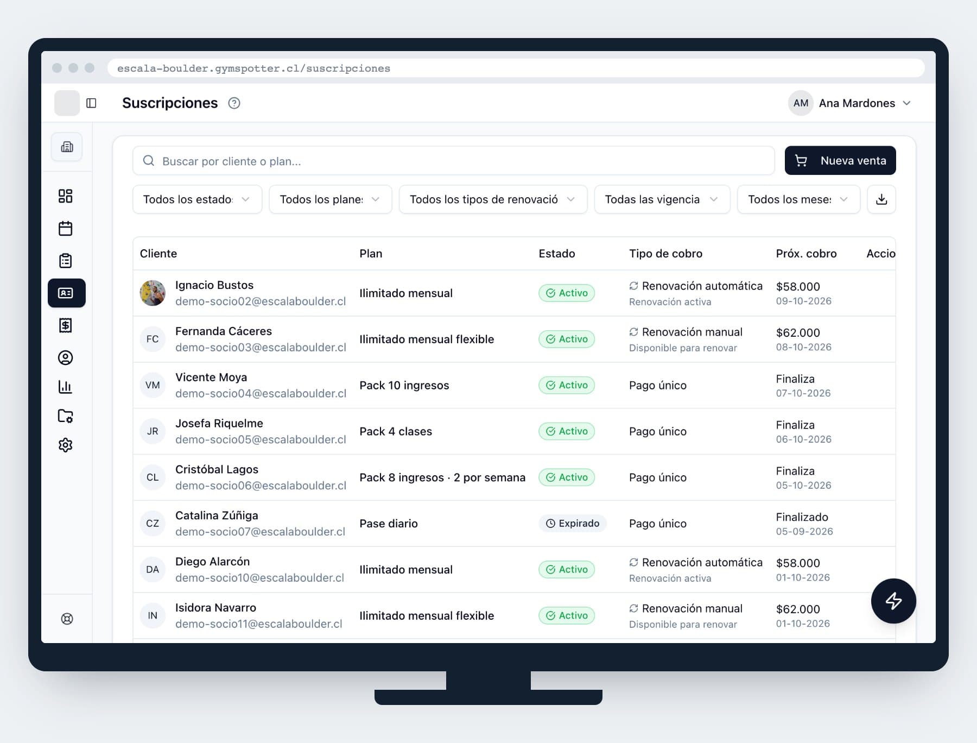The image size is (977, 743).
Task: Select the subscriptions ID card sidebar icon
Action: (x=66, y=293)
